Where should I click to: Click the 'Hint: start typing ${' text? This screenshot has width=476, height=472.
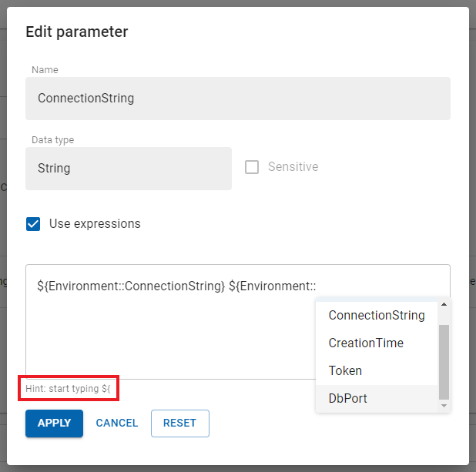coord(70,389)
